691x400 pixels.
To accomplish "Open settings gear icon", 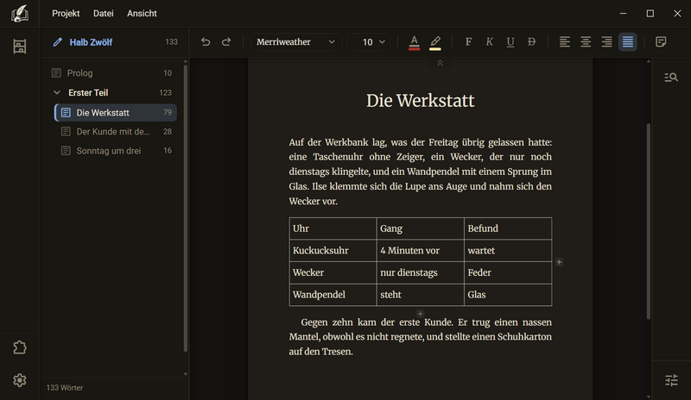I will tap(19, 380).
